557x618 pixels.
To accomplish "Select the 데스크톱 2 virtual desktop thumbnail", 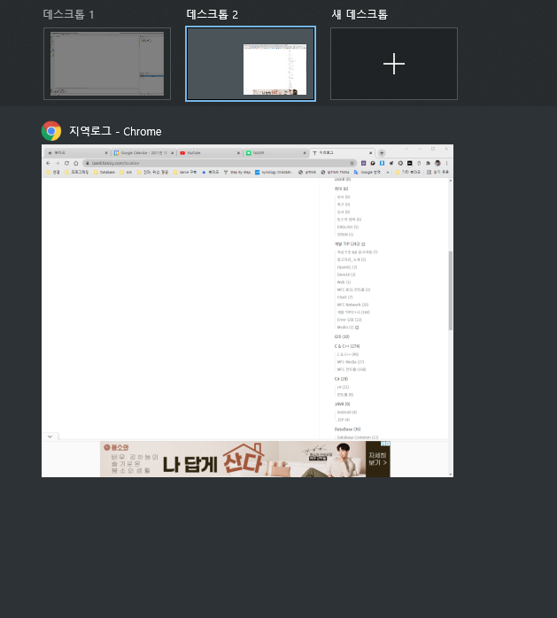I will click(x=251, y=64).
